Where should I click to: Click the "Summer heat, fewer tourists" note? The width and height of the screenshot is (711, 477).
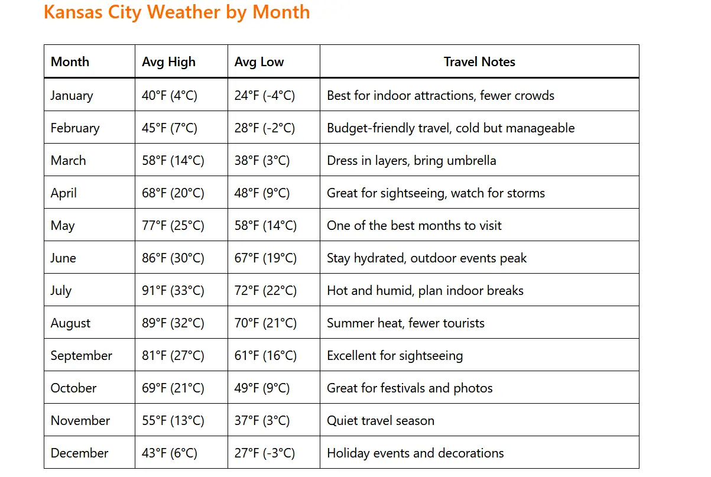(405, 323)
